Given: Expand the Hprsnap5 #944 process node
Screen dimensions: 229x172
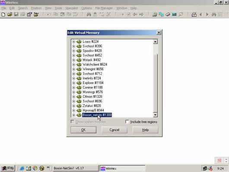Looking at the screenshot, I should 74,111.
